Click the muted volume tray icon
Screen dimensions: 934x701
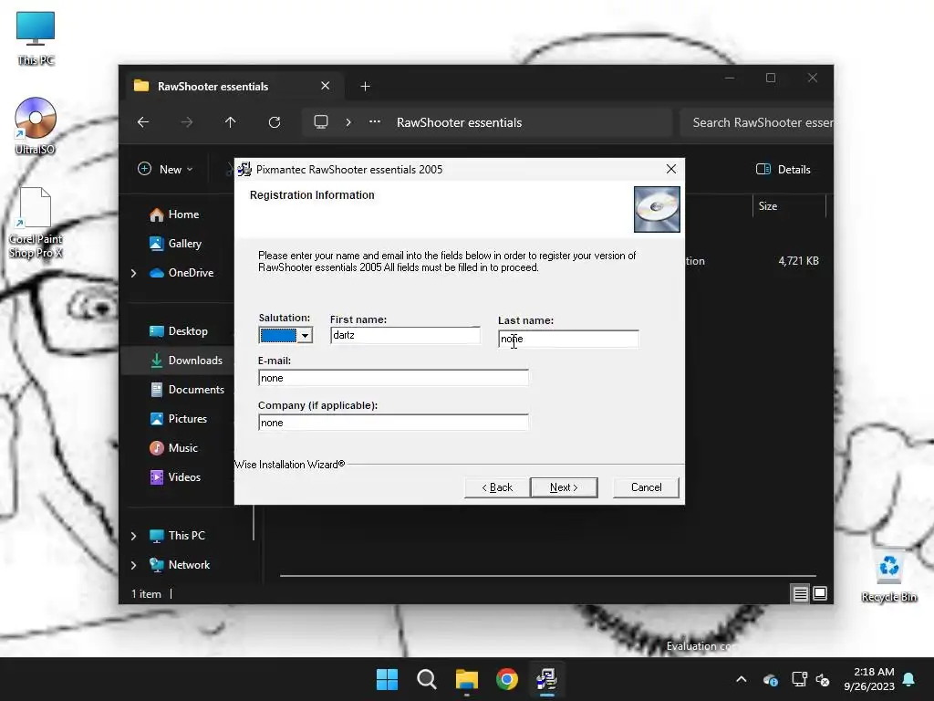[823, 679]
